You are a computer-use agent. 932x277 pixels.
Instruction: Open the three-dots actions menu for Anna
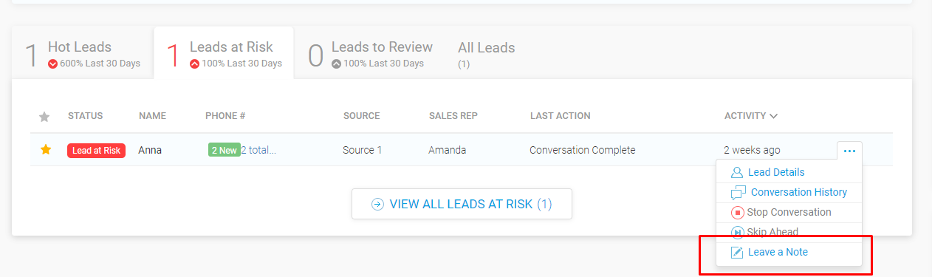point(849,151)
